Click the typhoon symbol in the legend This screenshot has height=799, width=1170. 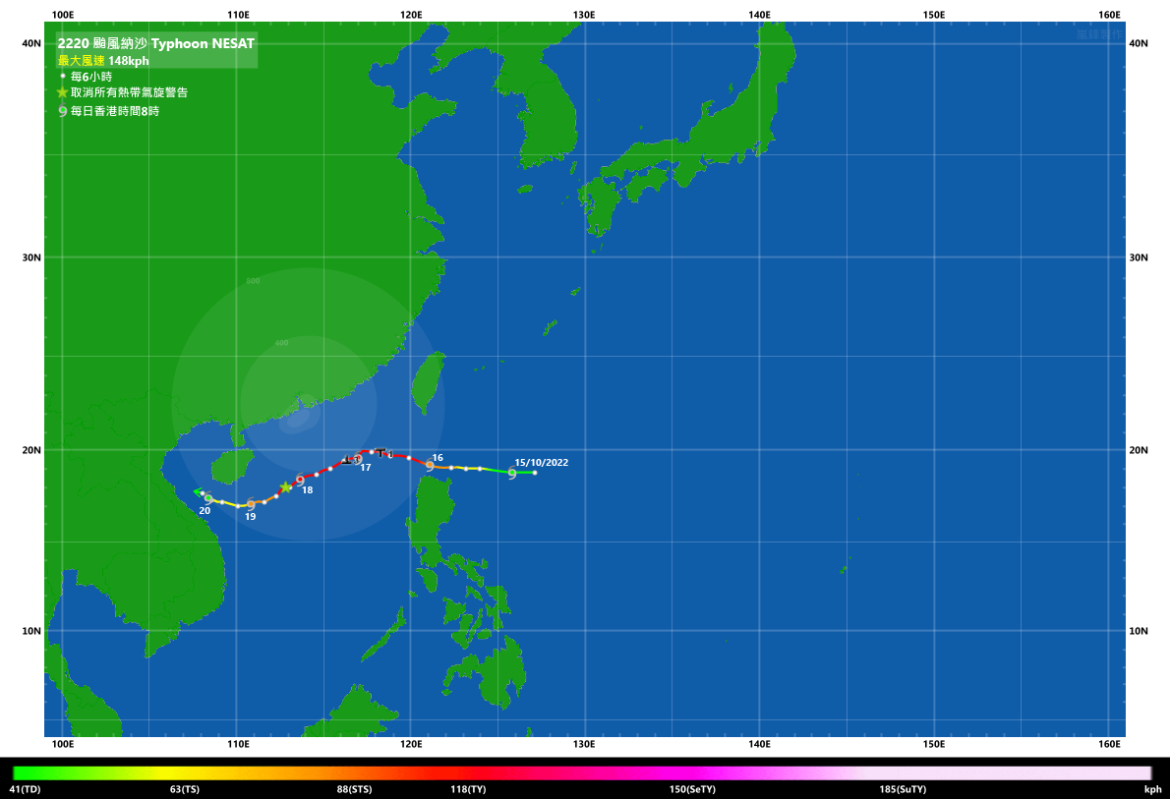[x=63, y=111]
